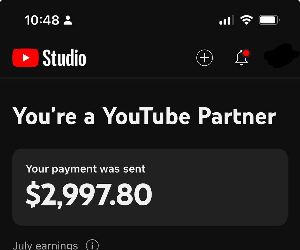
Task: Tap the red YouTube play logo
Action: click(x=25, y=58)
